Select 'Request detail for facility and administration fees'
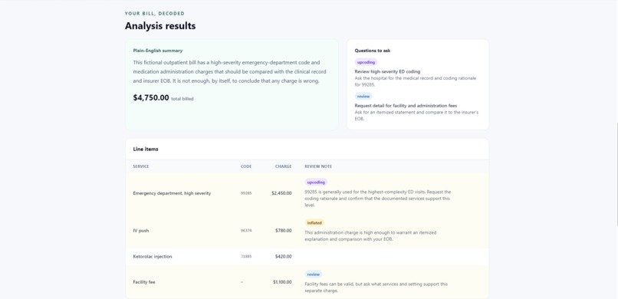The width and height of the screenshot is (618, 299). tap(406, 106)
